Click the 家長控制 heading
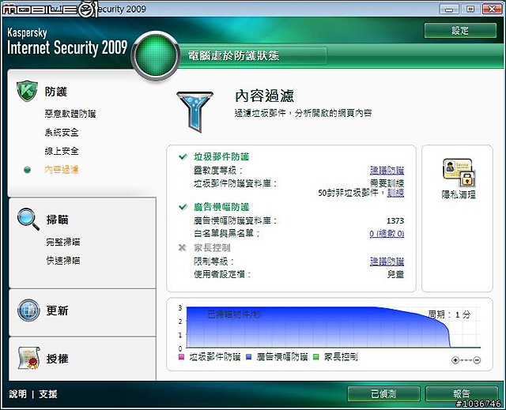This screenshot has width=506, height=410. tap(212, 247)
